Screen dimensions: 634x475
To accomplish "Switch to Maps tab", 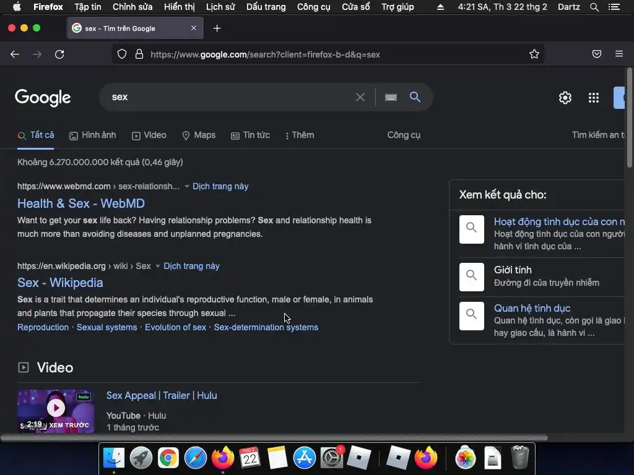I will 199,135.
